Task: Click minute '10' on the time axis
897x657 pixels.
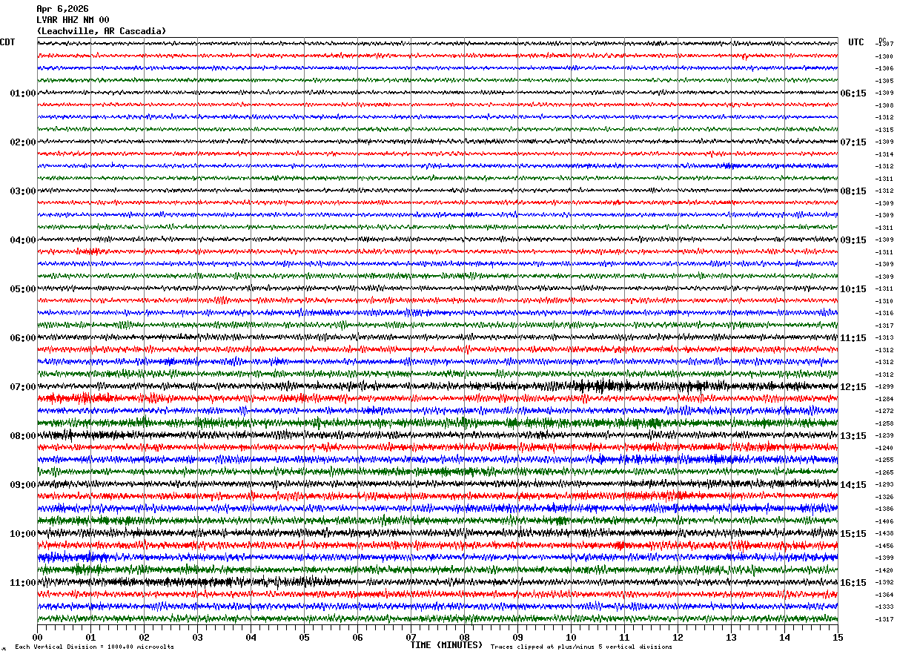Action: 571,637
